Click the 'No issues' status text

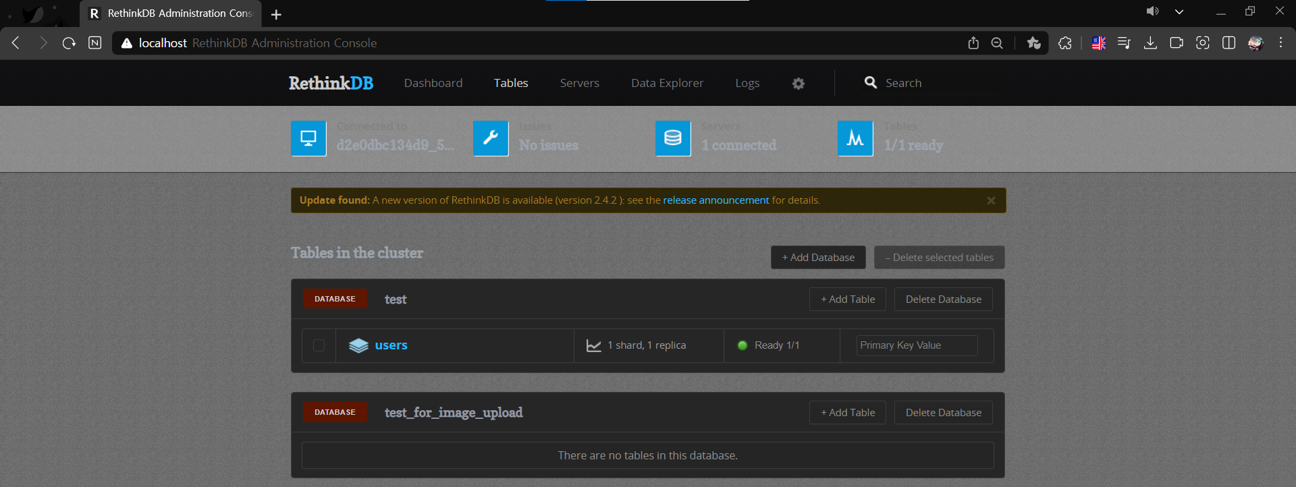(x=549, y=145)
